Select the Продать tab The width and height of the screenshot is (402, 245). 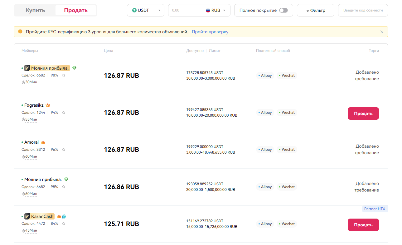76,10
